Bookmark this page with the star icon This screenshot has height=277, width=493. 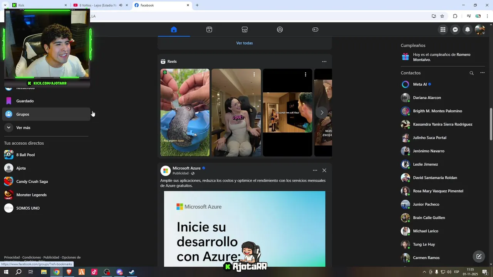pyautogui.click(x=442, y=16)
